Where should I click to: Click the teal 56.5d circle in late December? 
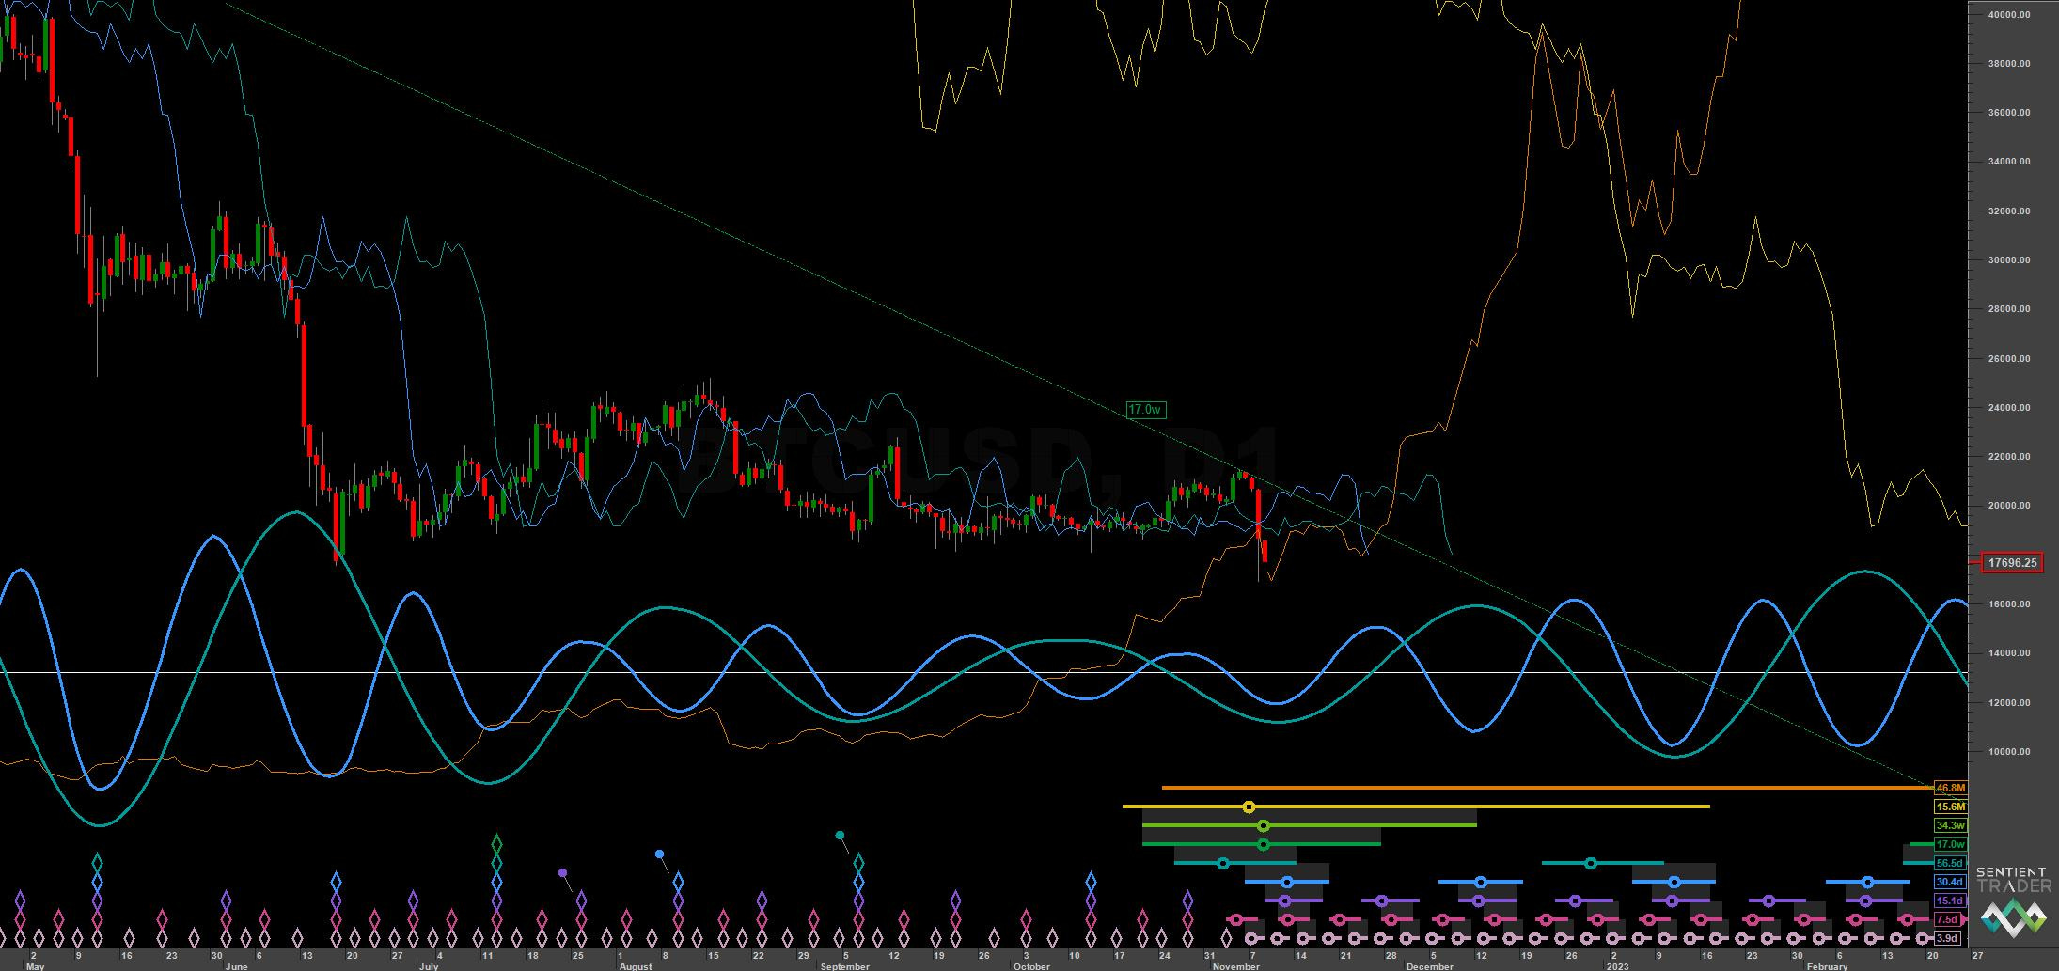[1591, 863]
